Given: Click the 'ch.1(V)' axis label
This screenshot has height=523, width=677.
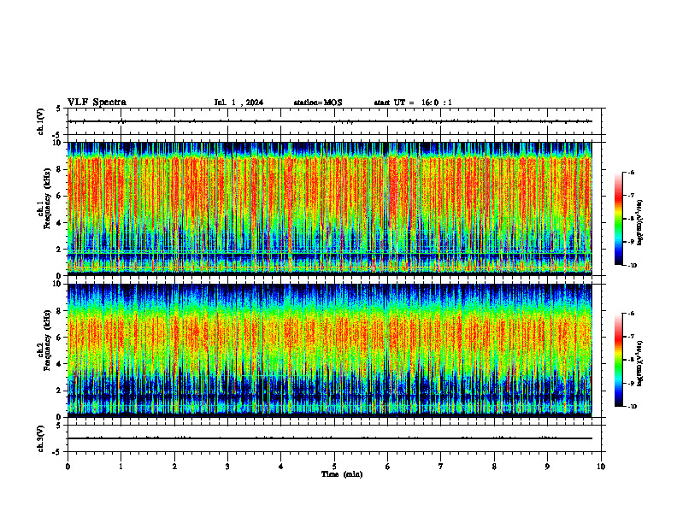Looking at the screenshot, I should tap(40, 121).
